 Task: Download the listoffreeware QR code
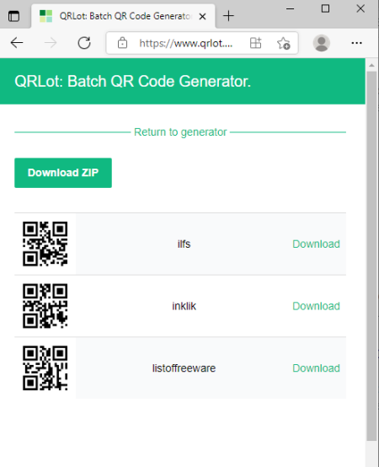316,368
